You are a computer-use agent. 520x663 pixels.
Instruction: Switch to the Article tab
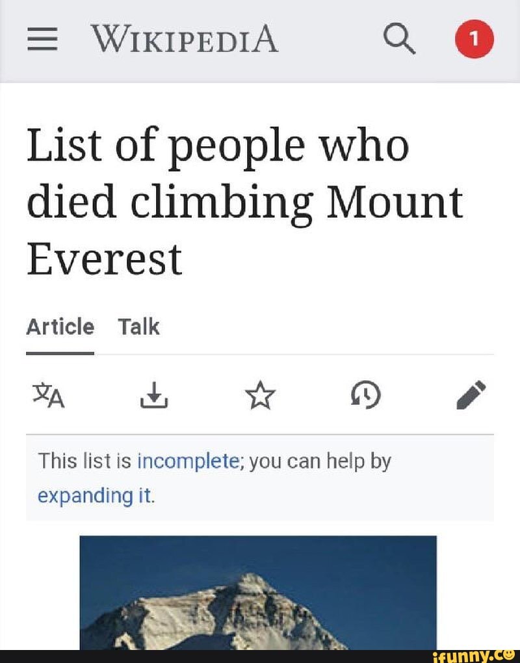point(60,326)
